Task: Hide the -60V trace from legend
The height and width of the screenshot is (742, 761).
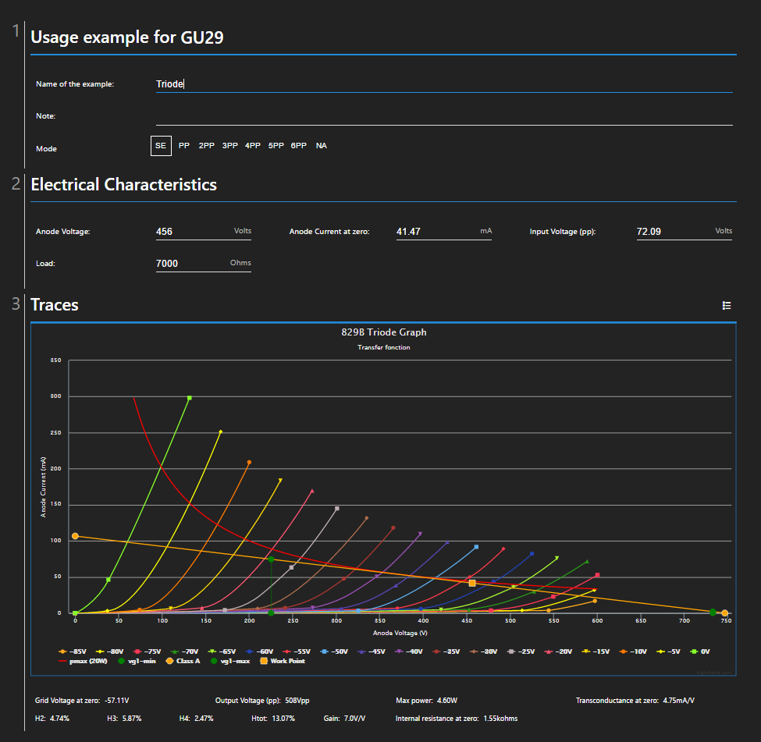Action: 260,651
